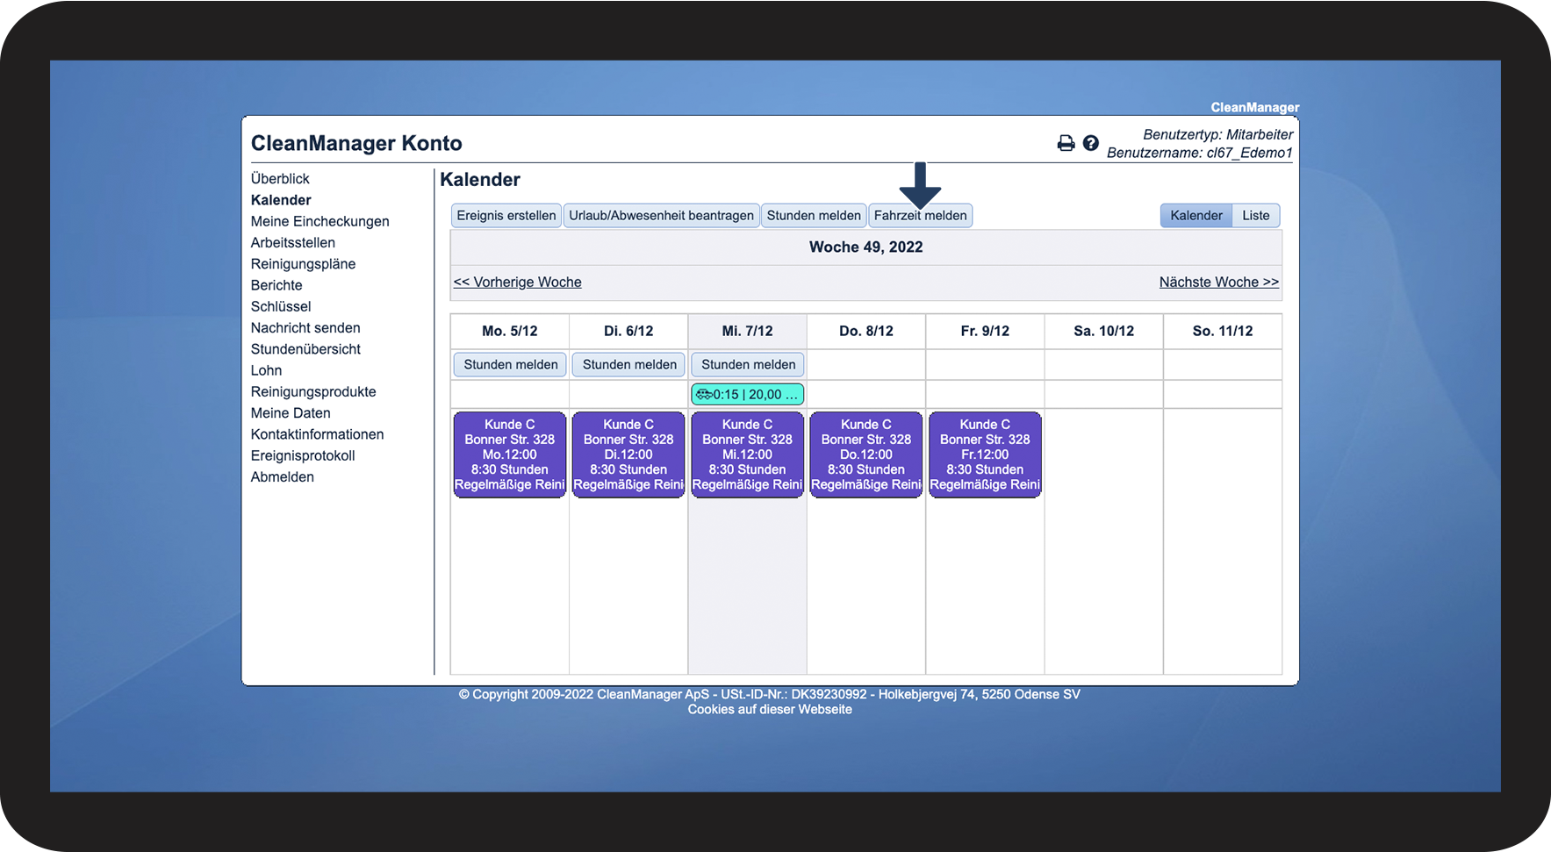Go to Nächste Woche
The width and height of the screenshot is (1551, 852).
pyautogui.click(x=1218, y=283)
